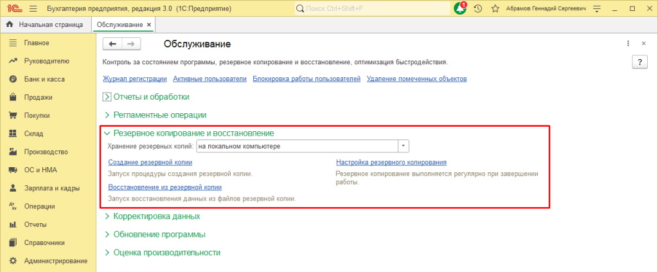
Task: Open favorites star icon
Action: point(495,8)
